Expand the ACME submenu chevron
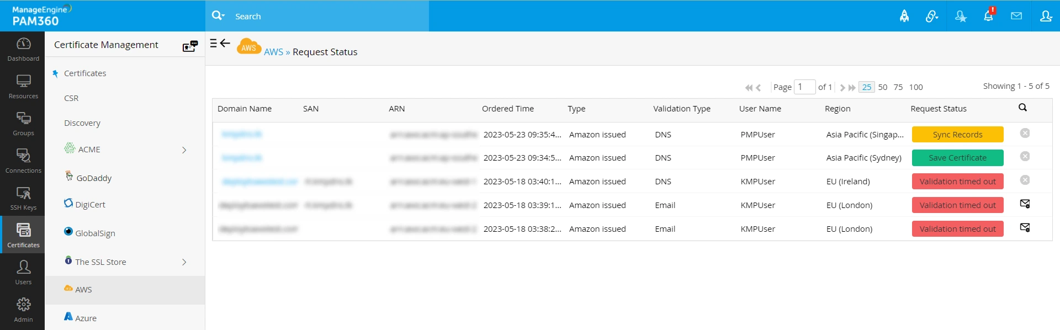 184,150
